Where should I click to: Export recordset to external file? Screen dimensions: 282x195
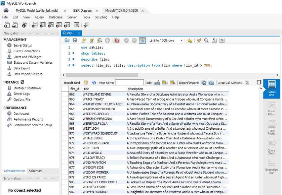(x=203, y=83)
